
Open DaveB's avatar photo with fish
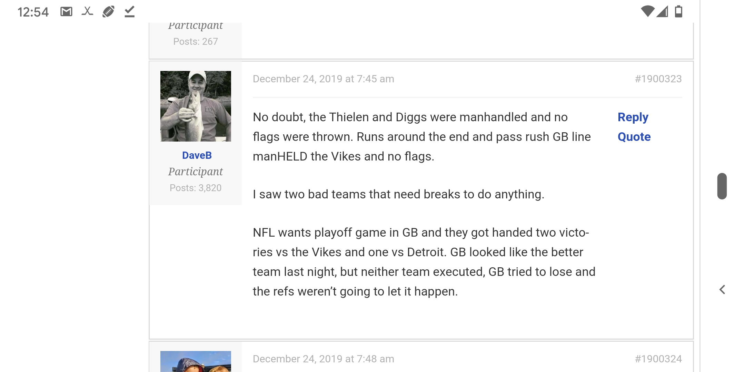196,106
